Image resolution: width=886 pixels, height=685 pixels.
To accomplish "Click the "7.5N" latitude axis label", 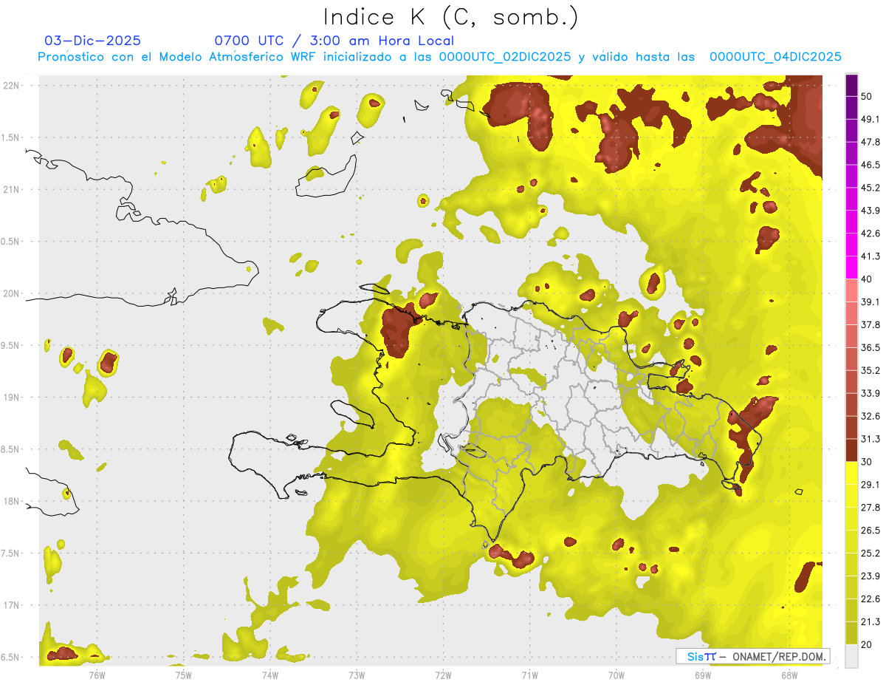I will point(10,553).
